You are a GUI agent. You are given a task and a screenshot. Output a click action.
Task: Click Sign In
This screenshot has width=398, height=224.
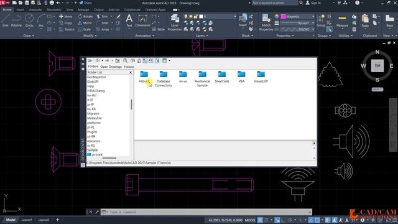tap(313, 2)
